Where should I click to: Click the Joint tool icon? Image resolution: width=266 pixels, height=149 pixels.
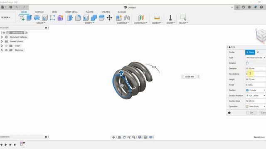click(127, 18)
